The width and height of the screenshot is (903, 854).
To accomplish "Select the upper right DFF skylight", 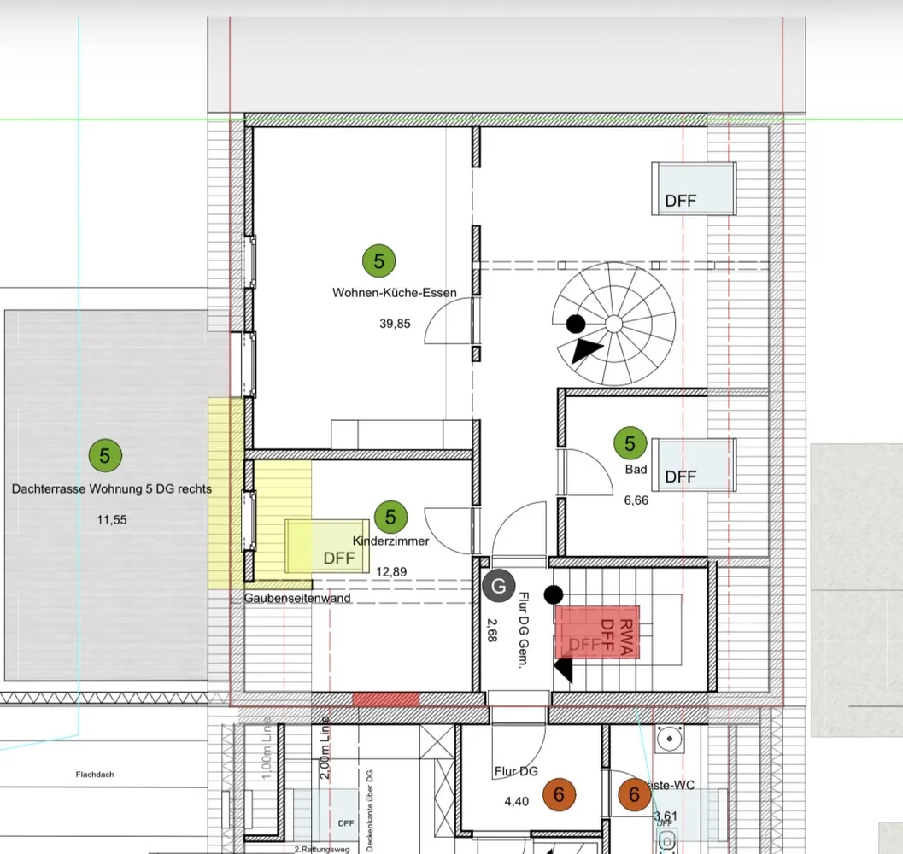I will pos(694,189).
